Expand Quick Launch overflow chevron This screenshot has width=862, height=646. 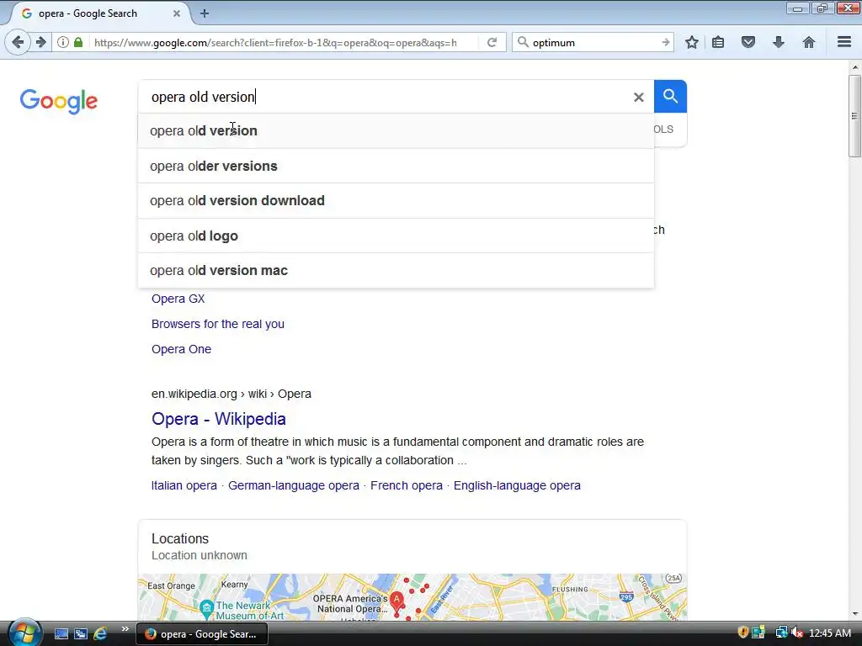pos(125,629)
